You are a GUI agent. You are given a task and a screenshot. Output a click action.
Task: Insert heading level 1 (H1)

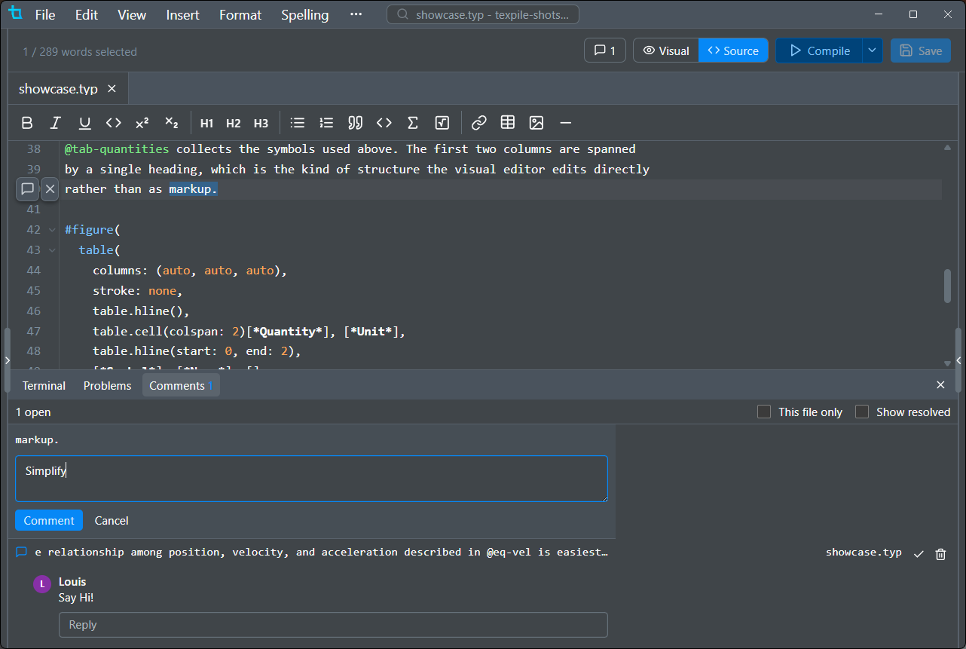(206, 123)
